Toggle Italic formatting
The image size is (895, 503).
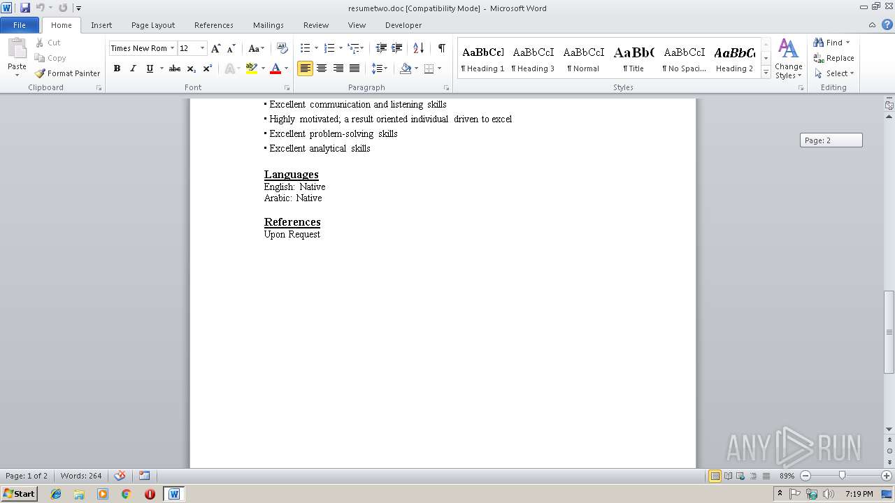click(133, 68)
